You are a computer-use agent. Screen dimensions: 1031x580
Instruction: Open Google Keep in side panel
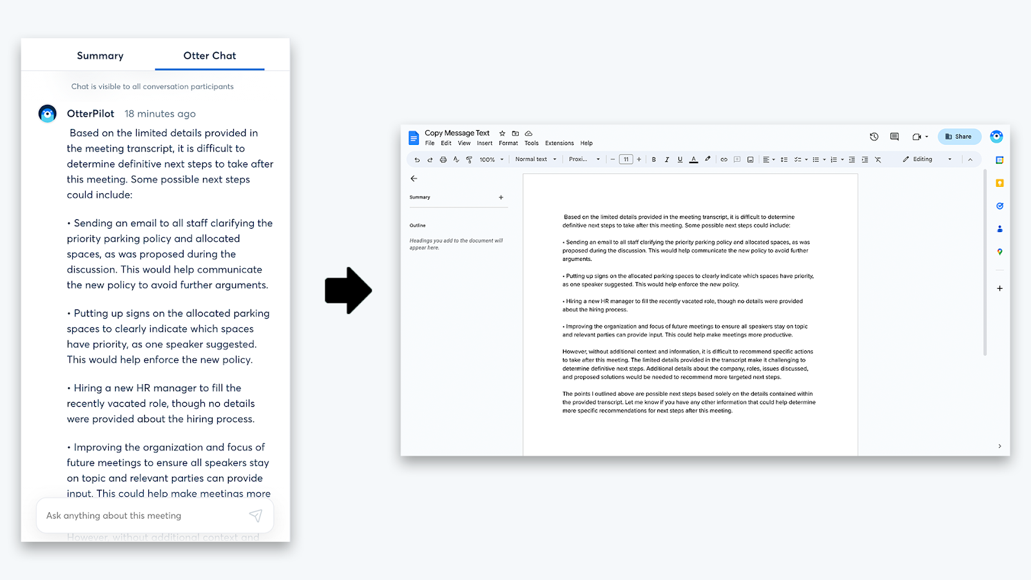[999, 183]
